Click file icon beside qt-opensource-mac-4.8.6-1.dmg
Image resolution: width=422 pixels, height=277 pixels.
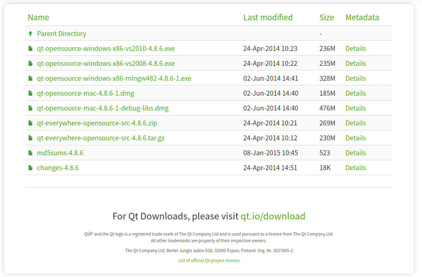[31, 93]
